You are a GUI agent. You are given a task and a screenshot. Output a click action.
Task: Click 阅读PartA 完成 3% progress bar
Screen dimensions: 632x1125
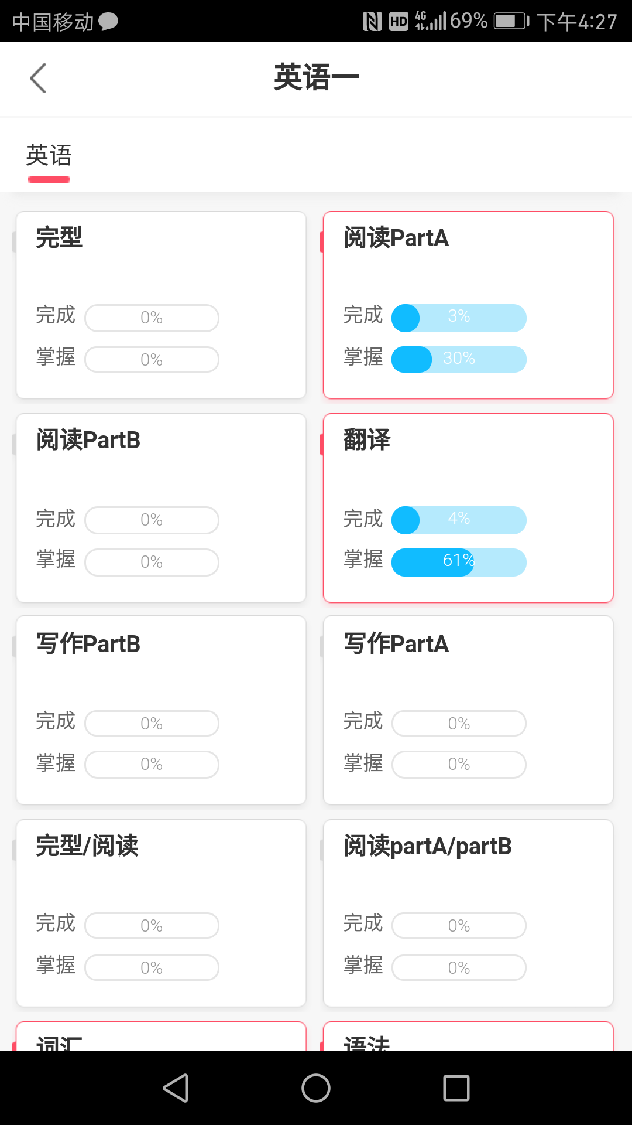[x=459, y=318]
